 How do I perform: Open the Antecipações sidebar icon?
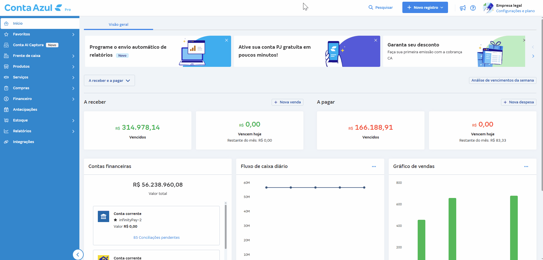pyautogui.click(x=6, y=109)
